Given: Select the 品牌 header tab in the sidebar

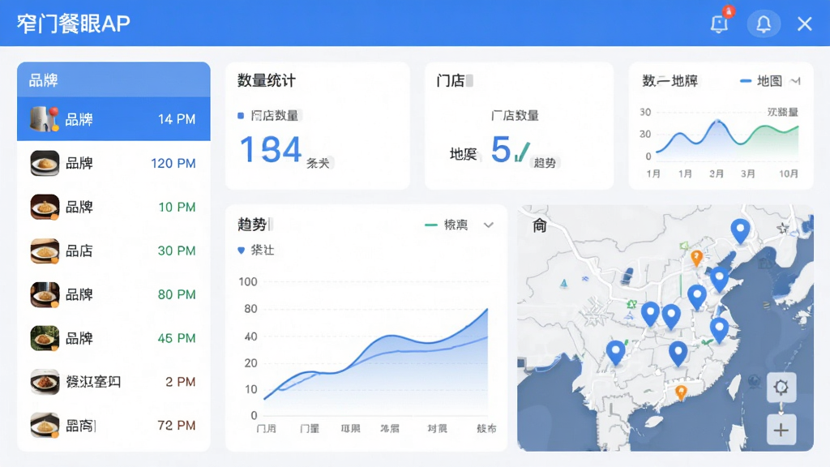Looking at the screenshot, I should point(113,80).
